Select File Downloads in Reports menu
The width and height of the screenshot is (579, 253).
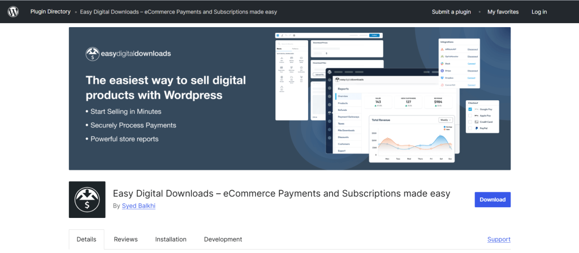(348, 130)
